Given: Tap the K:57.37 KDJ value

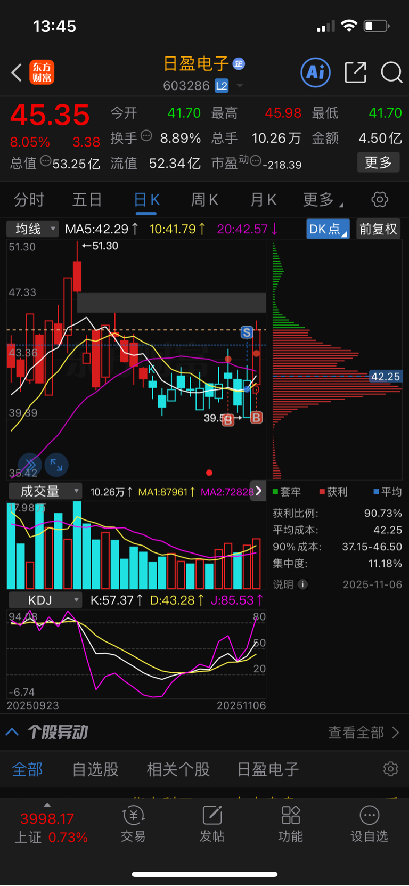Looking at the screenshot, I should pyautogui.click(x=117, y=600).
